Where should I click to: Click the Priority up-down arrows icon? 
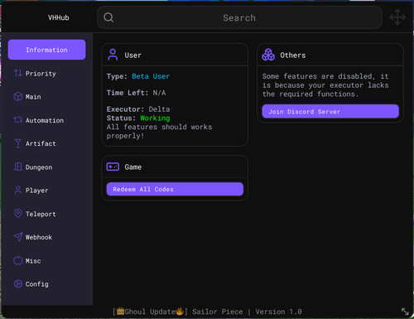point(18,73)
